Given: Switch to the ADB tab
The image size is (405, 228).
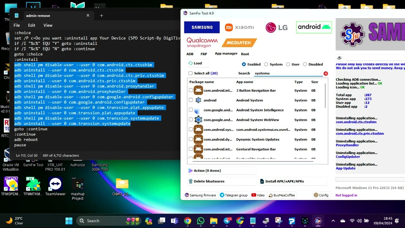Looking at the screenshot, I should tap(190, 54).
